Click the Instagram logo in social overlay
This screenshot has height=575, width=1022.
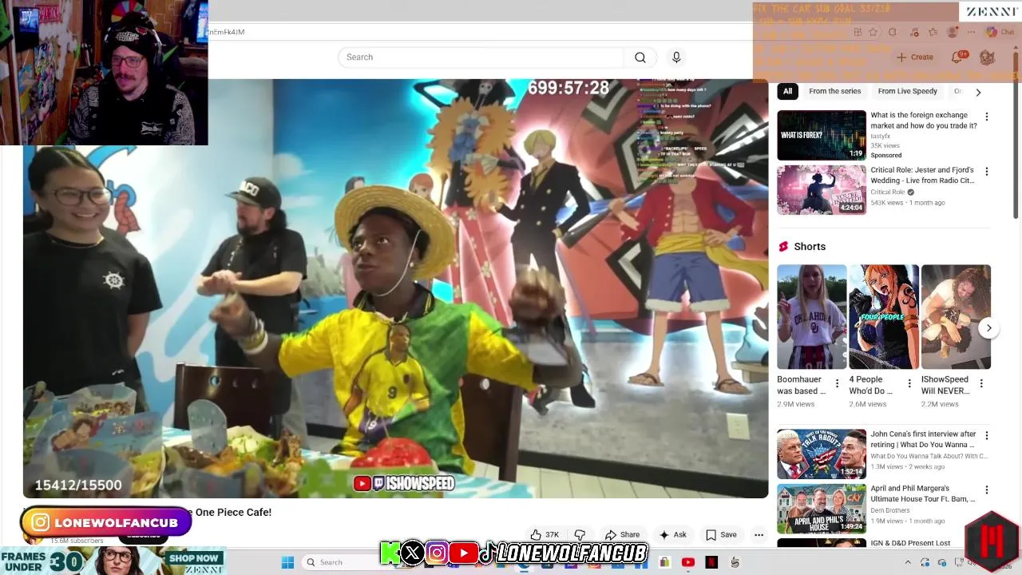437,553
